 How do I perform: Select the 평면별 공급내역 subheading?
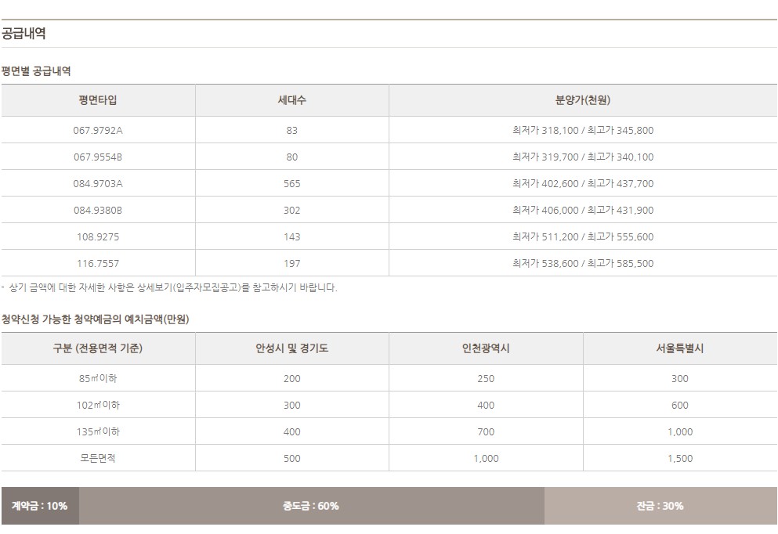pyautogui.click(x=36, y=71)
